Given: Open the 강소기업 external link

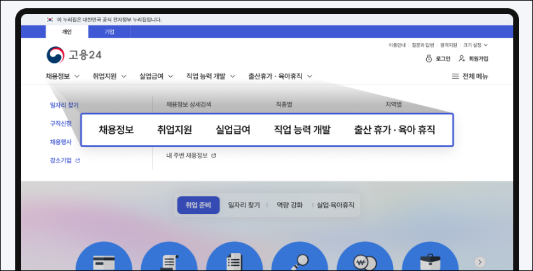Looking at the screenshot, I should click(x=65, y=161).
